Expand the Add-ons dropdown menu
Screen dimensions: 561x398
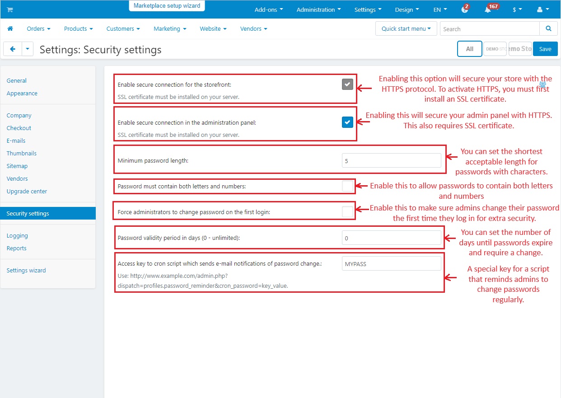(x=269, y=9)
